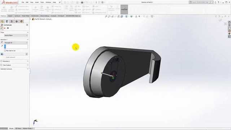
Task: Cancel the Cut-Extrude with the red X
Action: coord(5,28)
